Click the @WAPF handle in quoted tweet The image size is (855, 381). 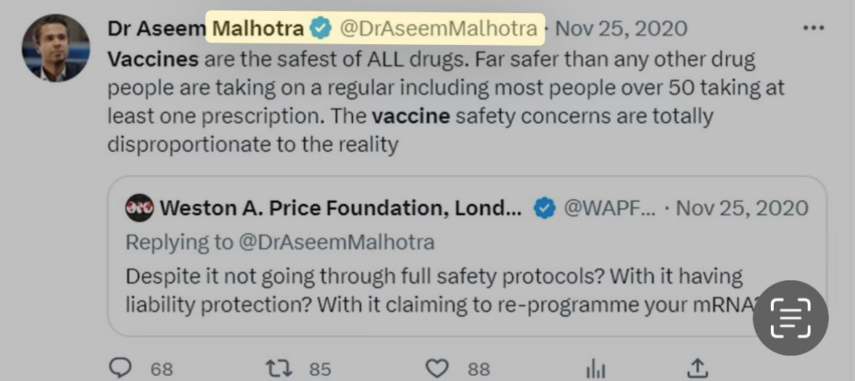point(609,209)
